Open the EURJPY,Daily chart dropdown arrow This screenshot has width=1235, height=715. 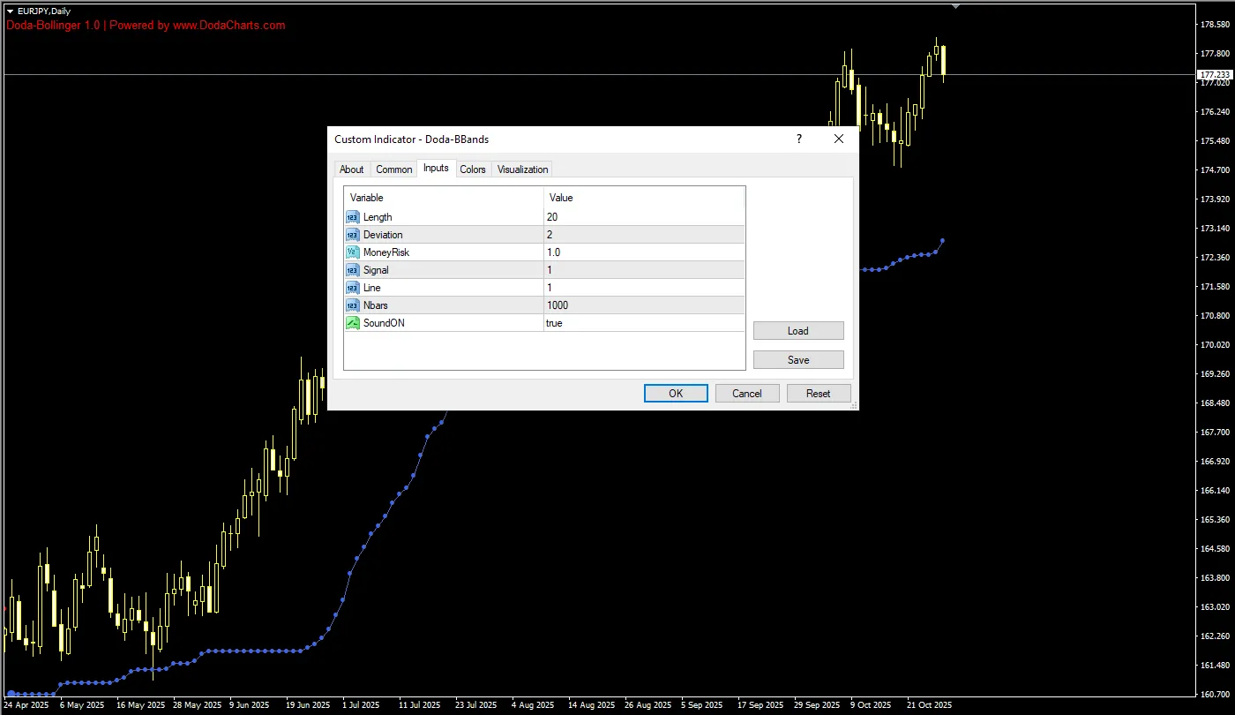click(10, 11)
